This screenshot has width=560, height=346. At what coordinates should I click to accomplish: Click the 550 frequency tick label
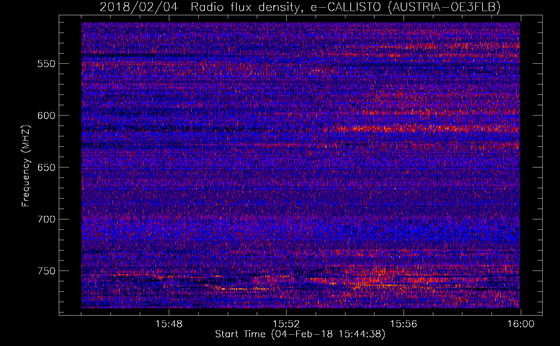pos(46,64)
